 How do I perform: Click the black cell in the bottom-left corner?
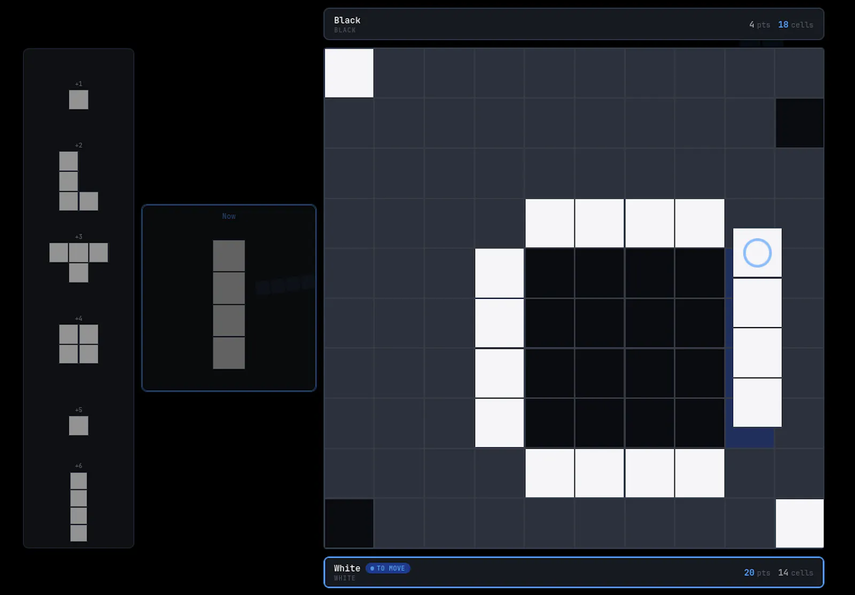[x=349, y=523]
